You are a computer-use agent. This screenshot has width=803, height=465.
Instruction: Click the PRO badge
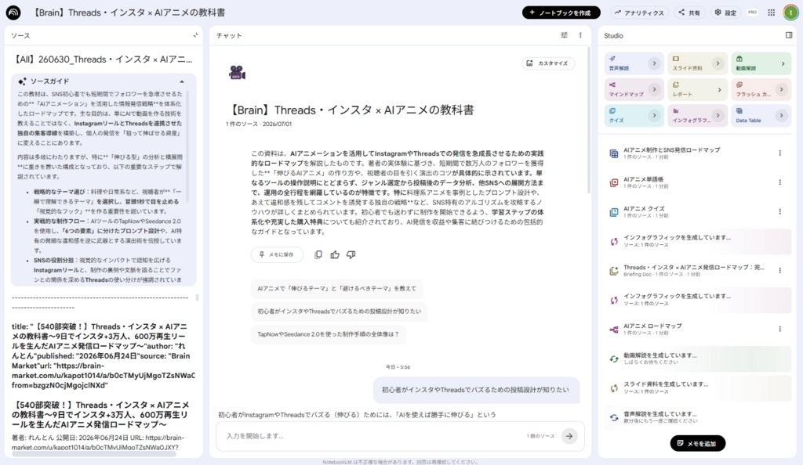752,13
